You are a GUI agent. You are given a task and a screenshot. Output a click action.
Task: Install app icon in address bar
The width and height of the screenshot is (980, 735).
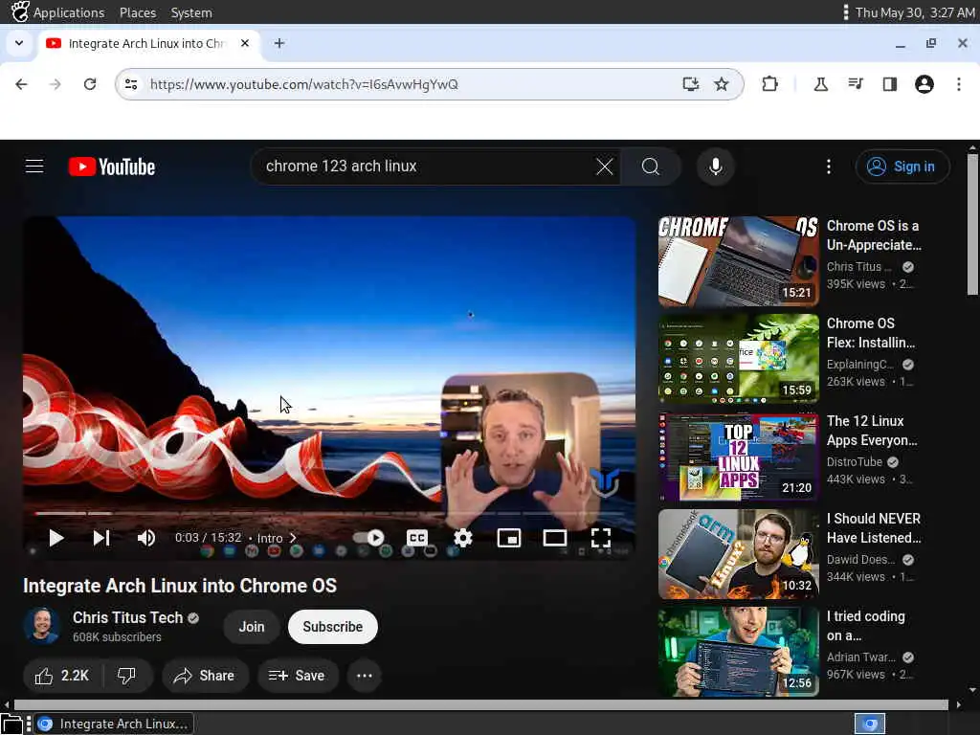point(690,84)
